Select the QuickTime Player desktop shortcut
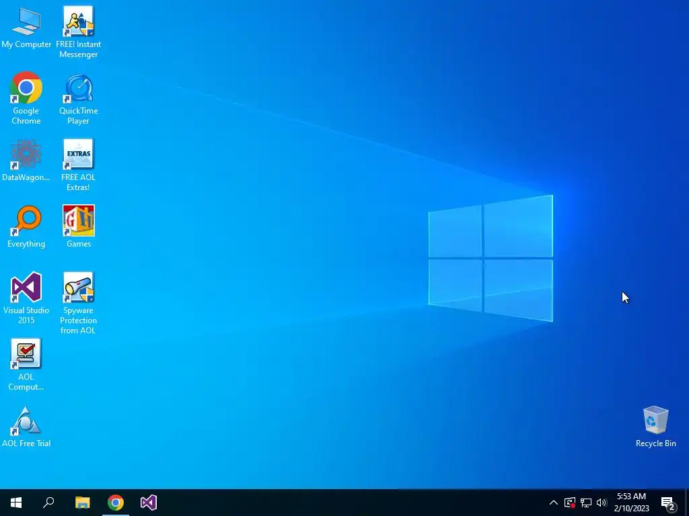 tap(78, 99)
